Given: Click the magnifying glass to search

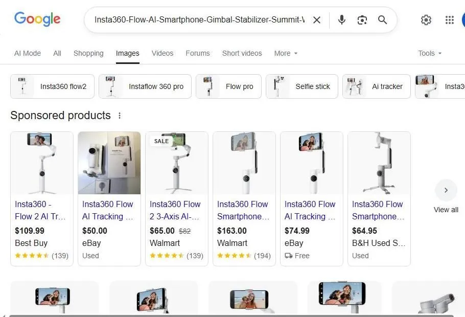Looking at the screenshot, I should click(x=382, y=20).
